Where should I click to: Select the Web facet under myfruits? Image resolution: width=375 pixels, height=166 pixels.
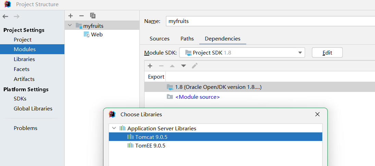coord(97,34)
